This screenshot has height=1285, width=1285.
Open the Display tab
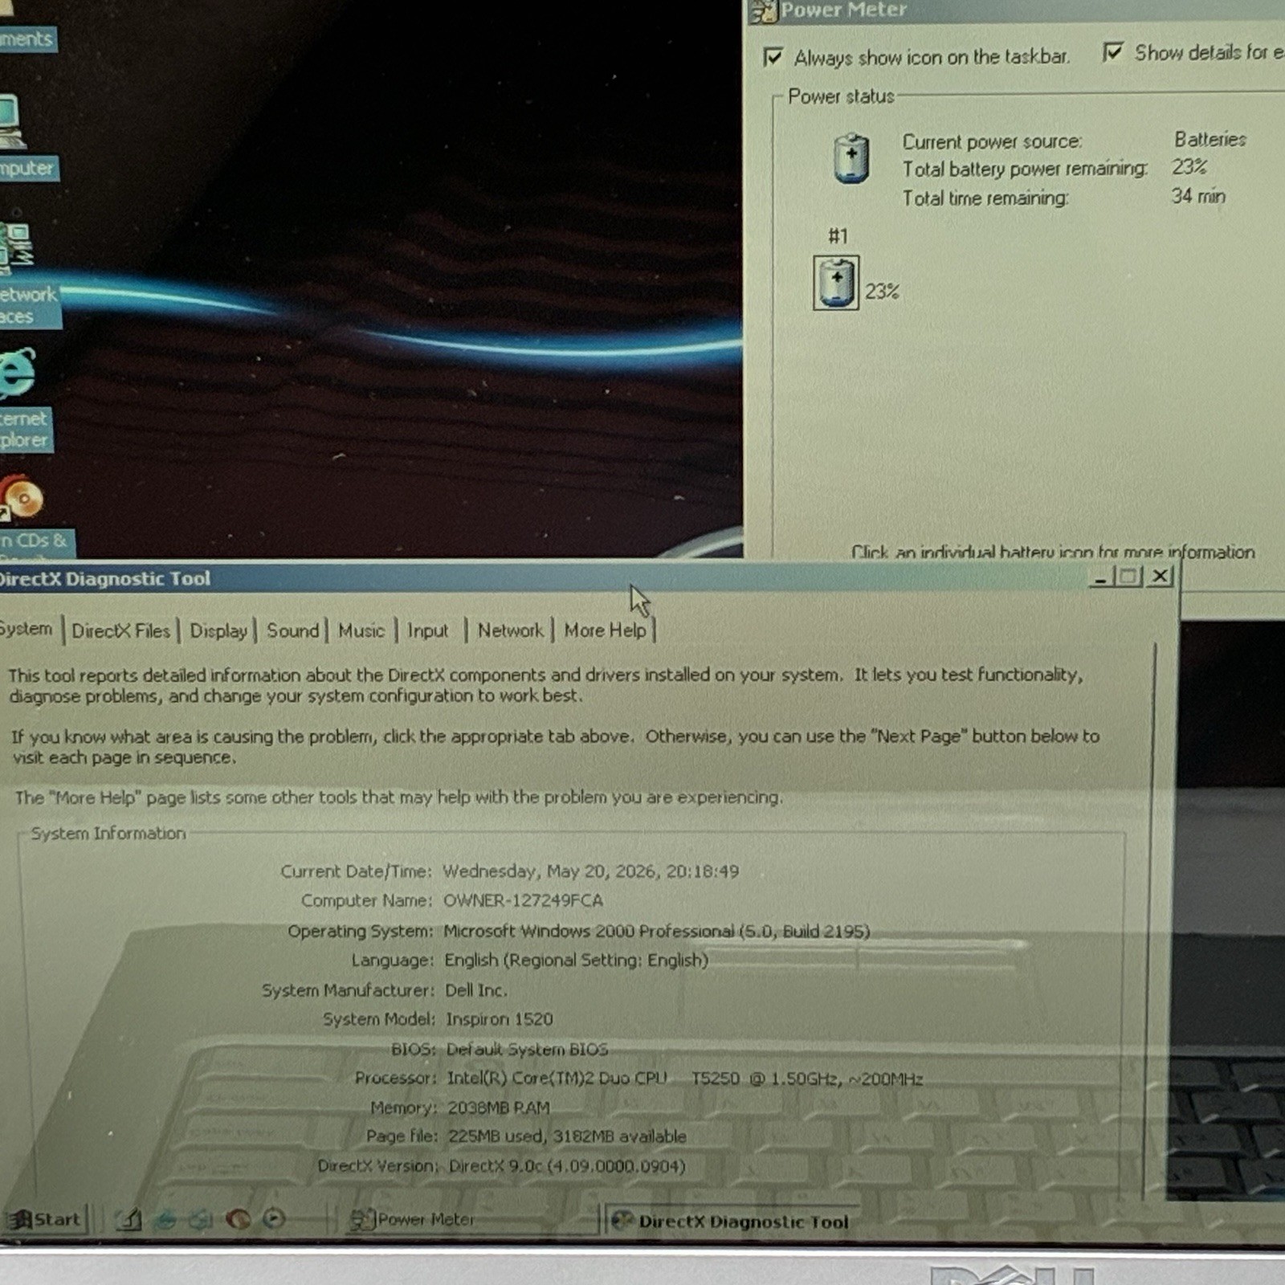(x=218, y=630)
